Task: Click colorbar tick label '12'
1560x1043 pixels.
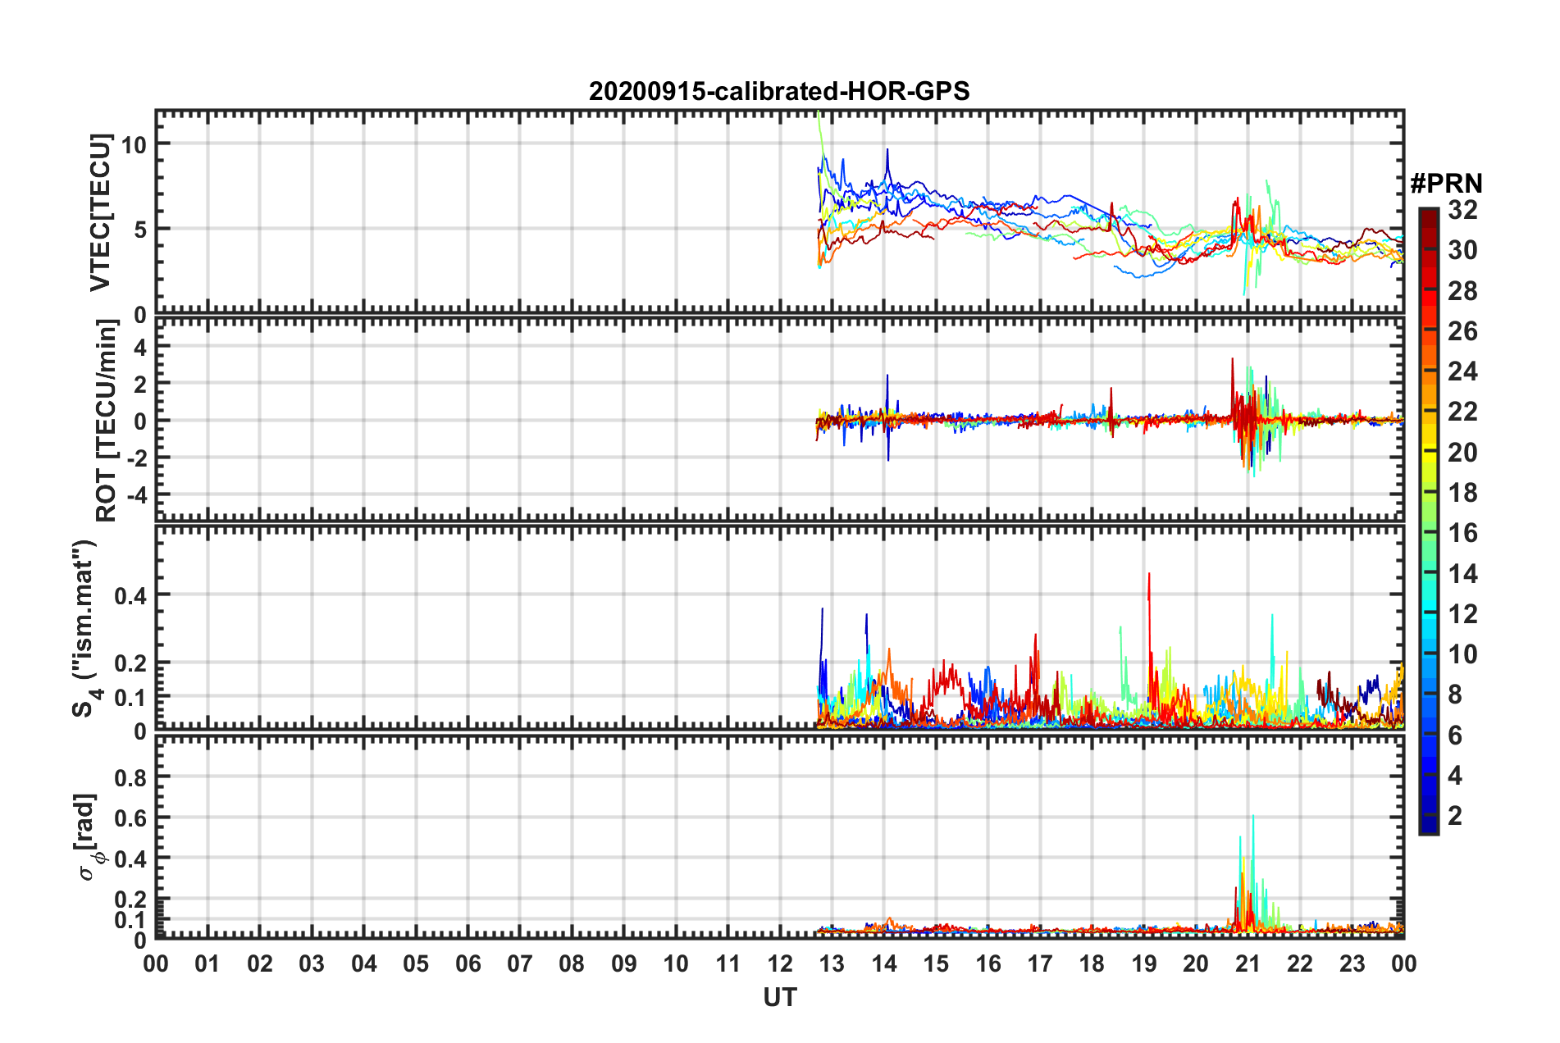Action: (1462, 613)
